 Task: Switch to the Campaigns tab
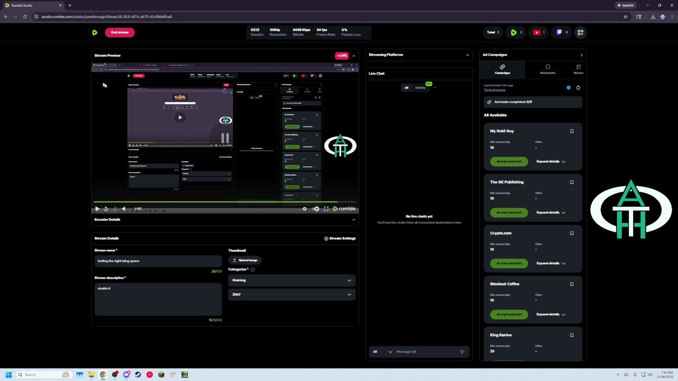(x=502, y=69)
